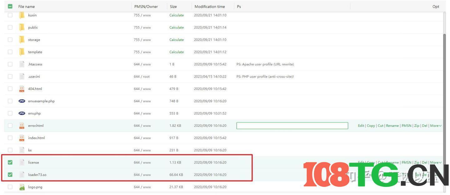Click Rename on the error.html row

[392, 125]
